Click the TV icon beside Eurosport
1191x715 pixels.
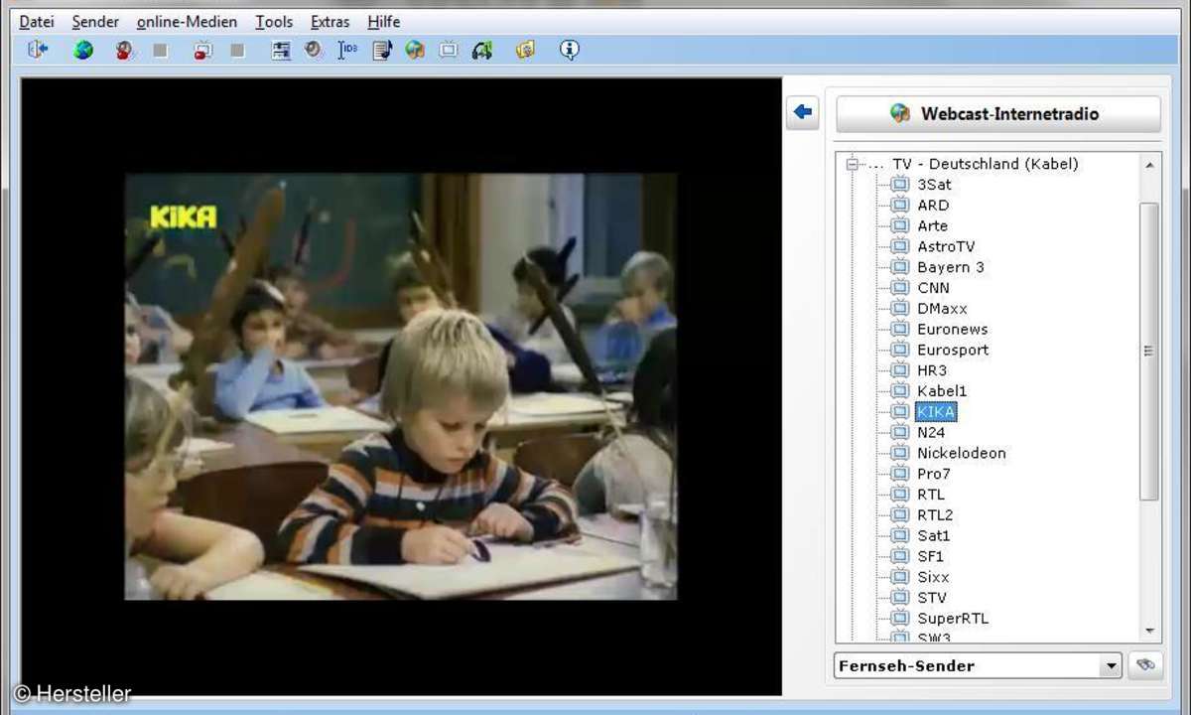pyautogui.click(x=899, y=350)
